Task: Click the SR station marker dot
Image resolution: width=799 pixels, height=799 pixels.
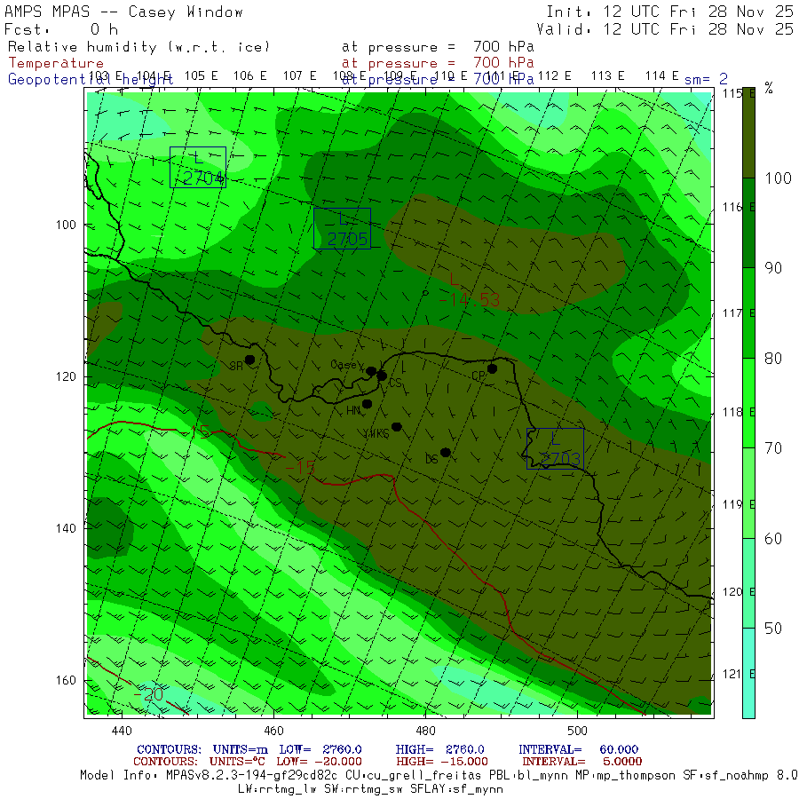Action: tap(249, 360)
